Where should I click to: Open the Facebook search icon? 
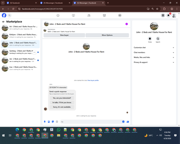click(x=9, y=15)
